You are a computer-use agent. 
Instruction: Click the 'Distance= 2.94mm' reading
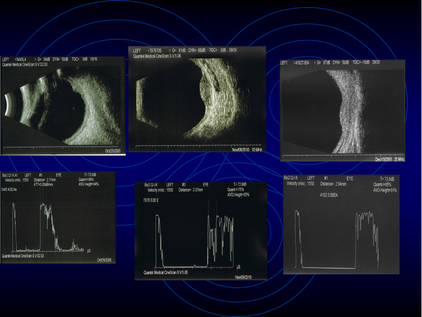tap(333, 184)
